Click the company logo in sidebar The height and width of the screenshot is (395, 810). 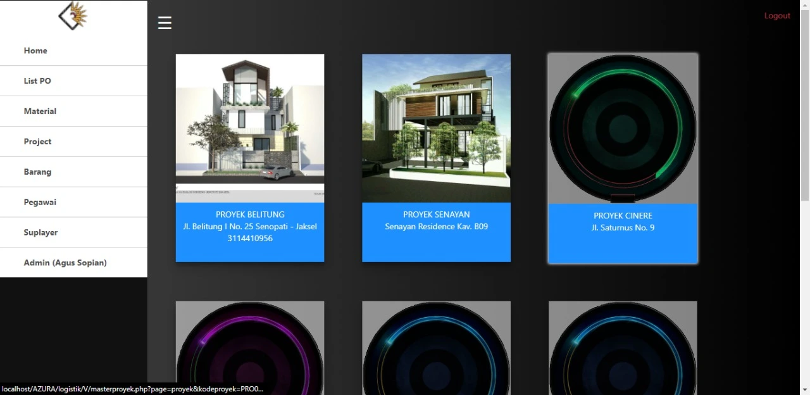(x=73, y=16)
